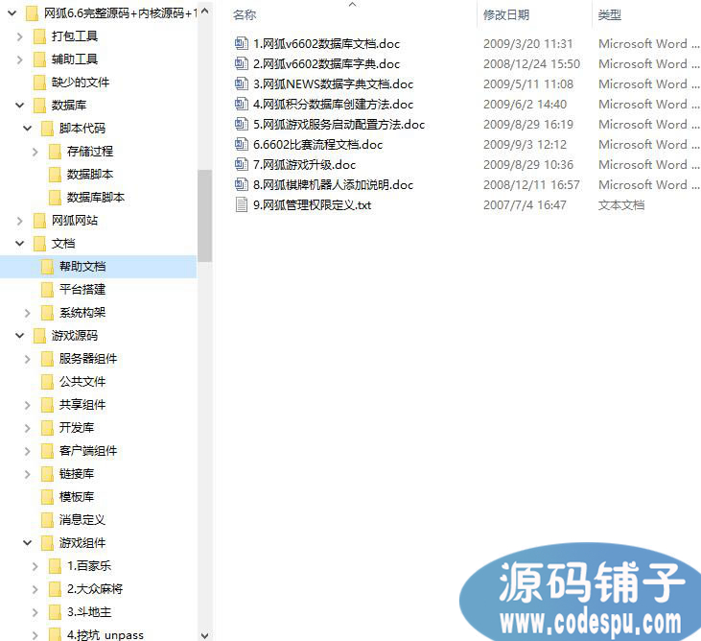The image size is (701, 641).
Task: Click the icon of 7.网狐游戏升级.doc
Action: [242, 164]
